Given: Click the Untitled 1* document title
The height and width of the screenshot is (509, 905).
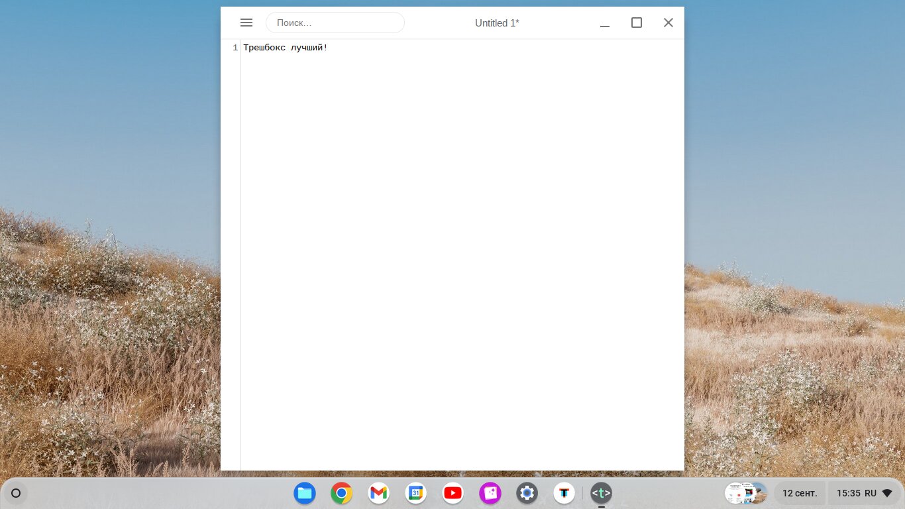Looking at the screenshot, I should click(497, 23).
